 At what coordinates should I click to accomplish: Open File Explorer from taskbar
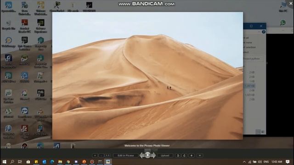click(x=60, y=162)
